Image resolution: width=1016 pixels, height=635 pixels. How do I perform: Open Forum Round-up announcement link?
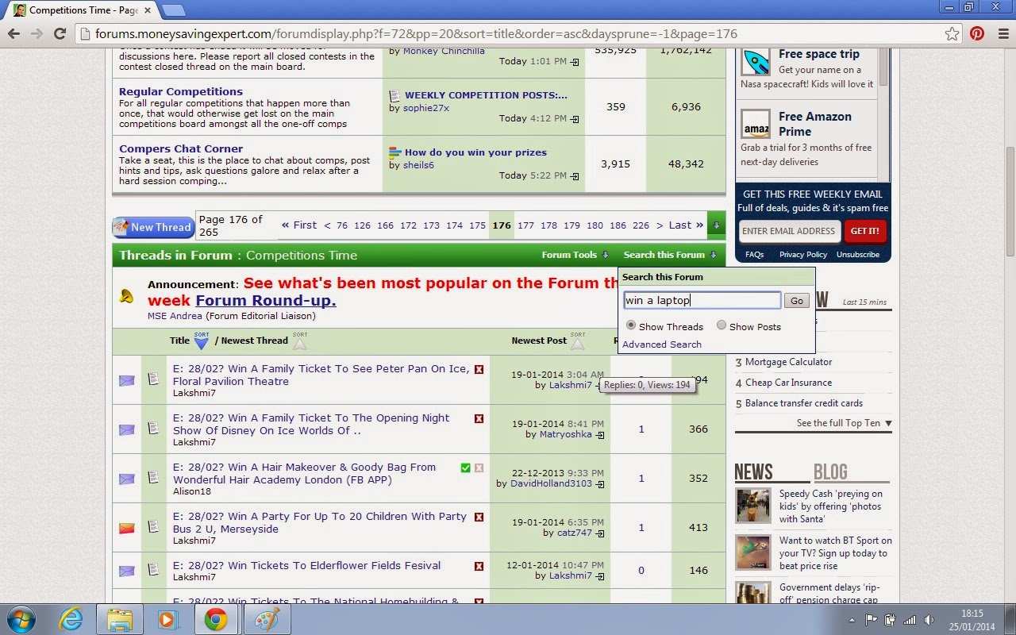tap(266, 300)
